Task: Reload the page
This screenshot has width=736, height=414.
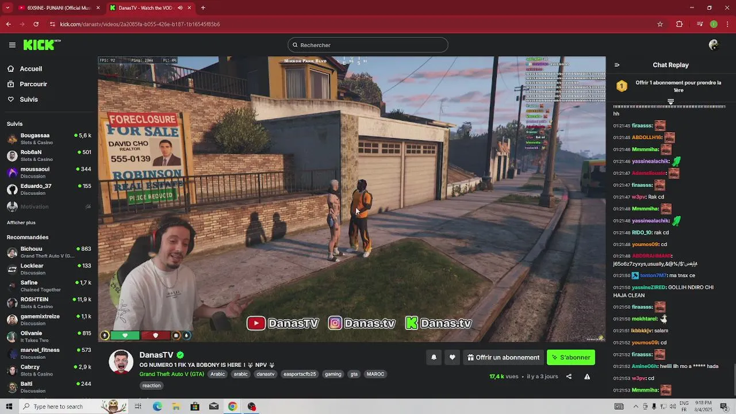Action: [x=36, y=24]
